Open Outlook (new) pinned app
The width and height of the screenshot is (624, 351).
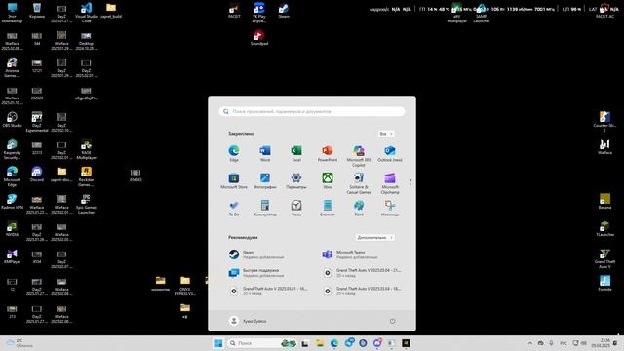click(390, 153)
